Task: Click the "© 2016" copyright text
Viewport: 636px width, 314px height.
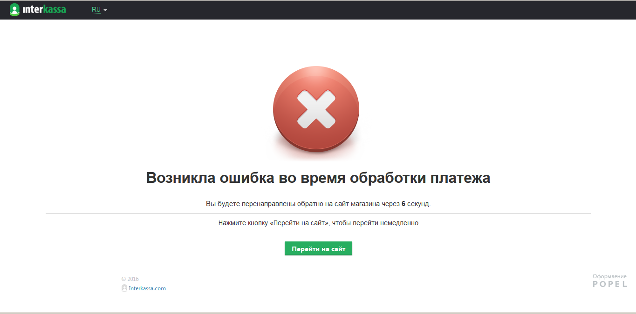Action: click(x=130, y=279)
